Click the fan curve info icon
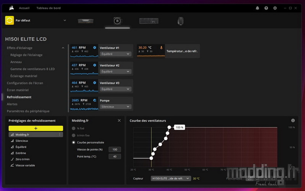The height and width of the screenshot is (191, 305). click(x=293, y=120)
